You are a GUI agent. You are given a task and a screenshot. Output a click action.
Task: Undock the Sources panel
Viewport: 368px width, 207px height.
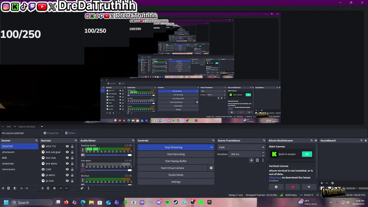pos(76,141)
